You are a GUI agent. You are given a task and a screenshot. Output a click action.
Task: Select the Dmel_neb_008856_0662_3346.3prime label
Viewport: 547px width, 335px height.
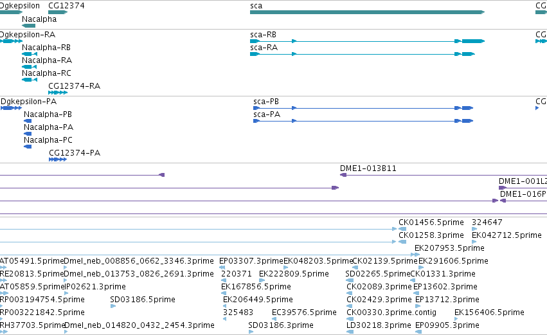tap(139, 261)
